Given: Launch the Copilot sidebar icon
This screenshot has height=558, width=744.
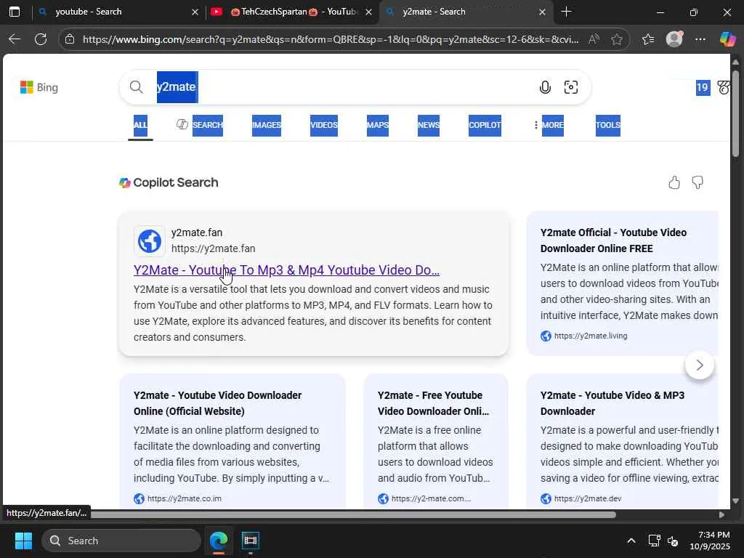Looking at the screenshot, I should pos(727,39).
